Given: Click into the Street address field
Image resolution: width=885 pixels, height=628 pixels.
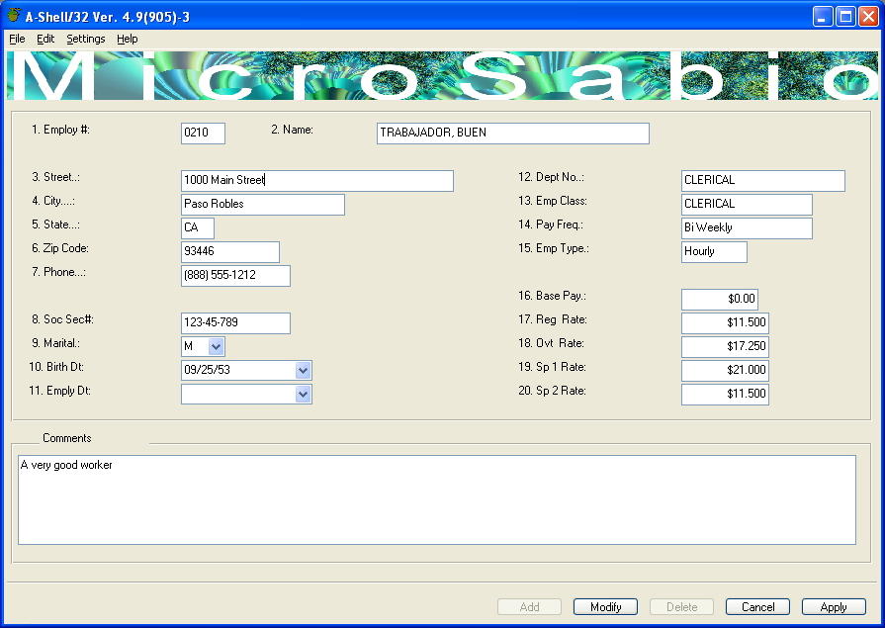Looking at the screenshot, I should [317, 181].
